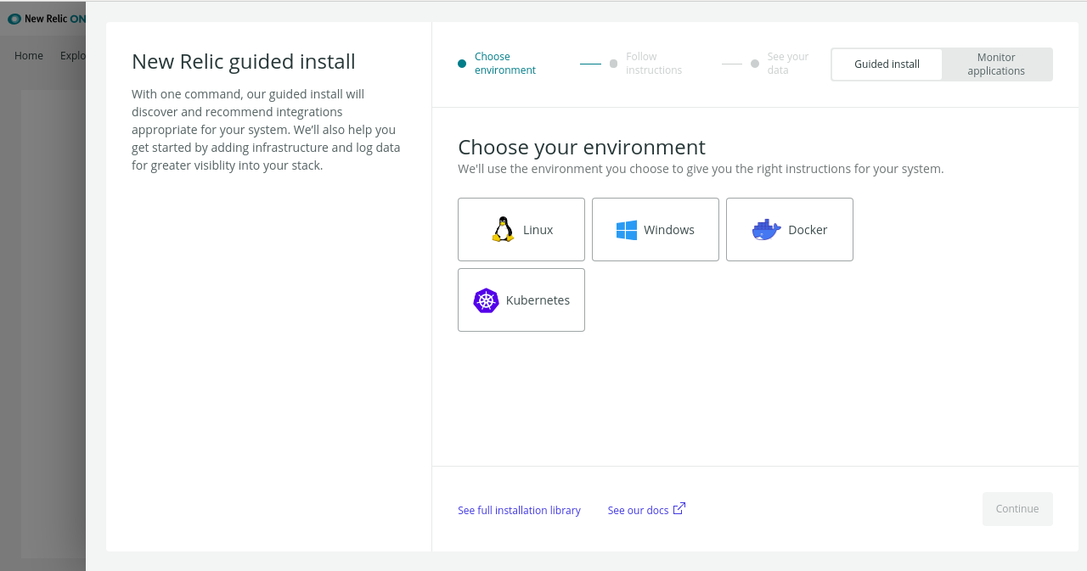
Task: Open Home in the background navigation
Action: [29, 56]
